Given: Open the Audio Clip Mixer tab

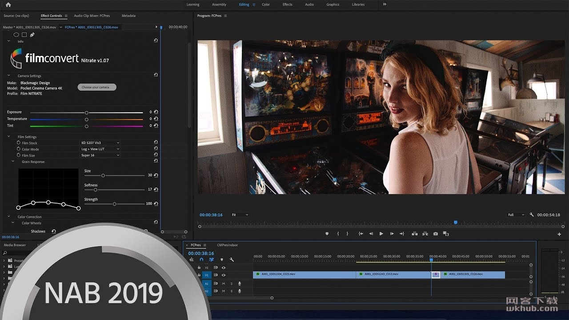Looking at the screenshot, I should point(92,16).
